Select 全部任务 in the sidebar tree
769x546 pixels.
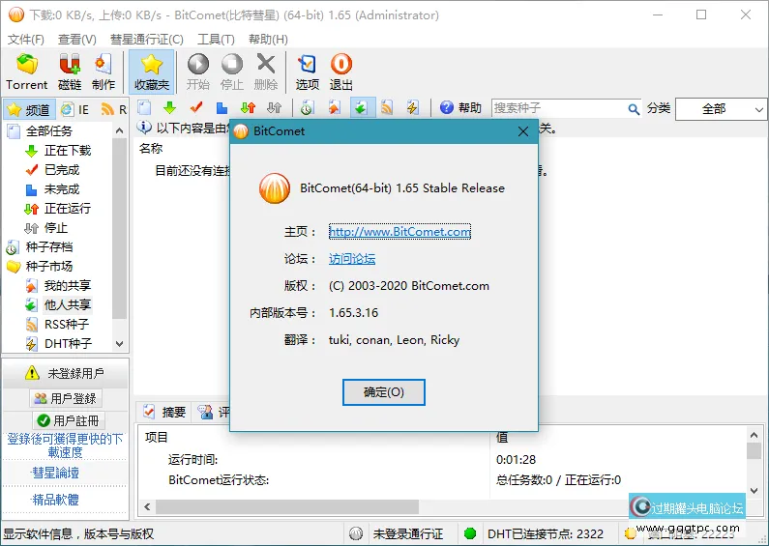pos(49,130)
